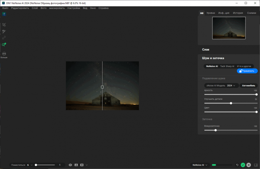Toggle the compare split view icon

pyautogui.click(x=76, y=165)
